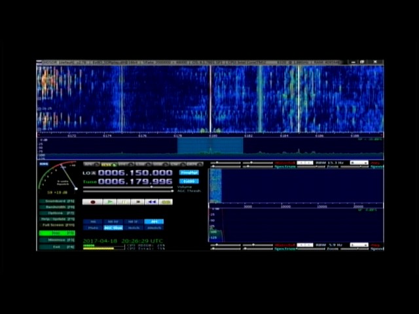Start recording with the red record button

pyautogui.click(x=92, y=202)
